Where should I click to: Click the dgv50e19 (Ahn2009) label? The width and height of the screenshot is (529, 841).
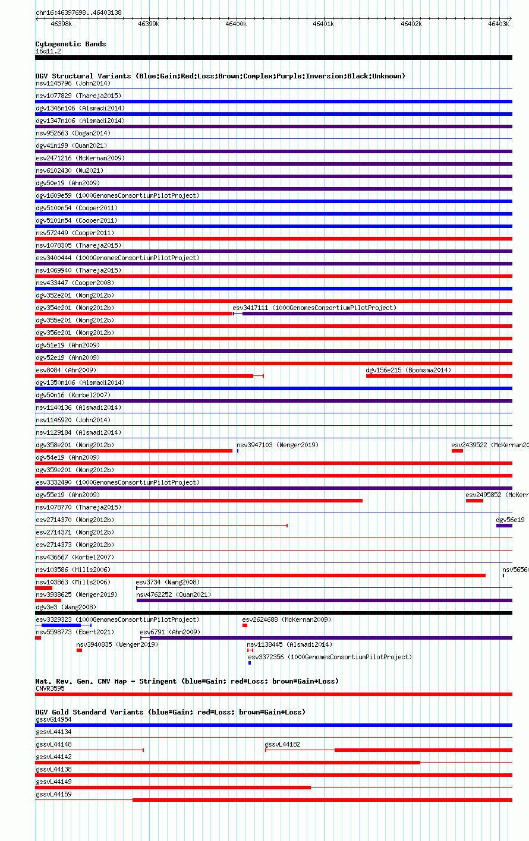[68, 183]
